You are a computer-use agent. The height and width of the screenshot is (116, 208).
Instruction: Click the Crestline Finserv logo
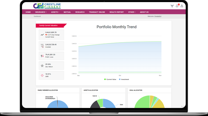[x=47, y=6]
